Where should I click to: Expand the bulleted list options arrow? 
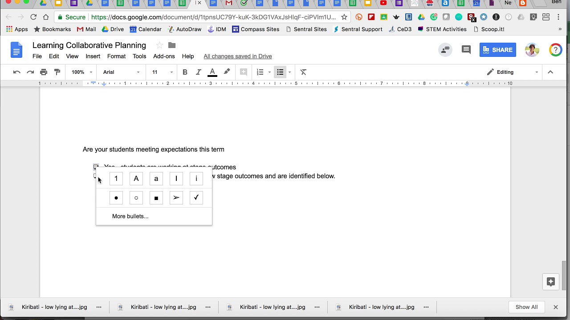click(x=289, y=72)
